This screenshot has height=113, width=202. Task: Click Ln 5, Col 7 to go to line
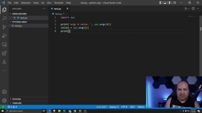102,107
